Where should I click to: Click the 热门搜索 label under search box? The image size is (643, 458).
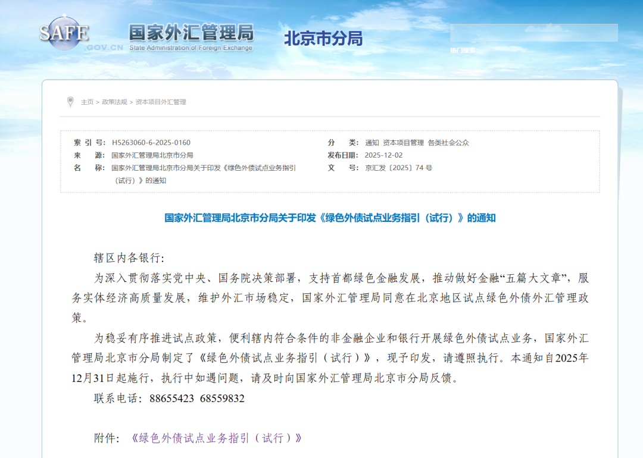click(x=463, y=51)
